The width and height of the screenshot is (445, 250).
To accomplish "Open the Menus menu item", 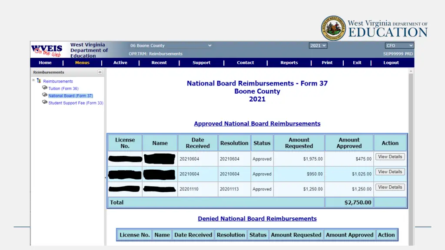I will pos(82,62).
